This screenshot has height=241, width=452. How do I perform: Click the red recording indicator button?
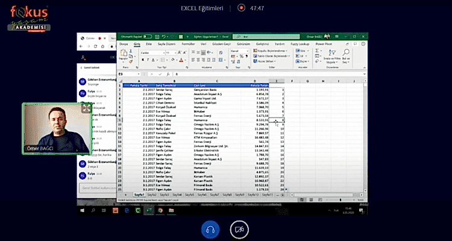[x=241, y=8]
